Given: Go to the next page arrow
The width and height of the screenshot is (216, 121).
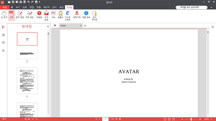Looking at the screenshot, I should 116,119.
